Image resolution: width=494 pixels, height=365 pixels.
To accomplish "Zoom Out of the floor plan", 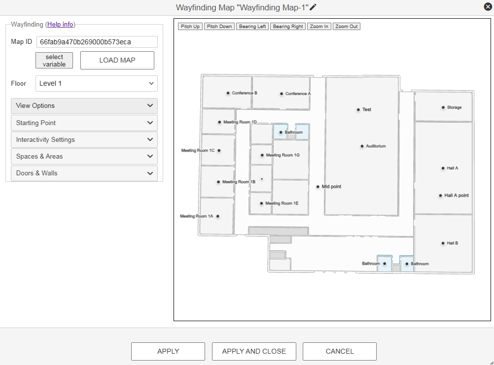I will tap(346, 26).
